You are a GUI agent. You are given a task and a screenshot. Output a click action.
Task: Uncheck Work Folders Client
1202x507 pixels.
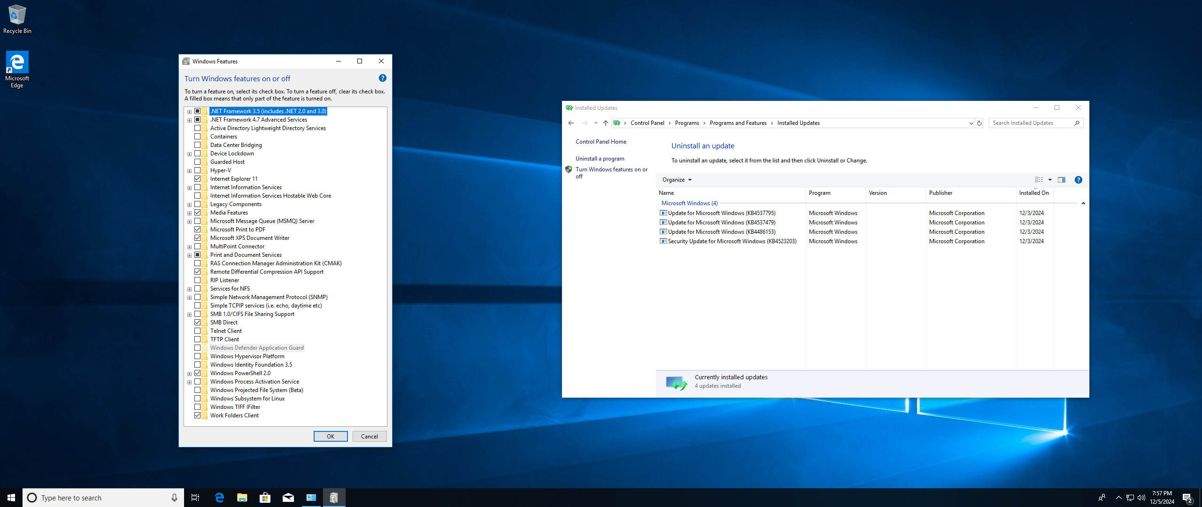click(198, 415)
